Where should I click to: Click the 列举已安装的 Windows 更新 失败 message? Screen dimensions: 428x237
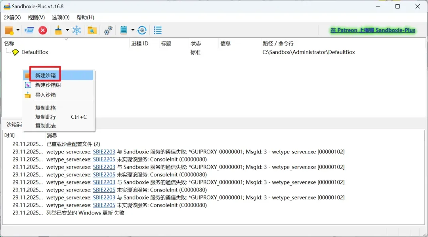(x=86, y=213)
